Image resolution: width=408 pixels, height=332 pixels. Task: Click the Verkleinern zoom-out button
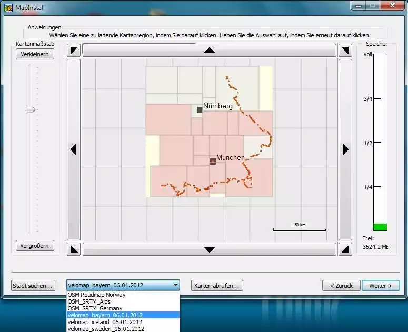(35, 54)
